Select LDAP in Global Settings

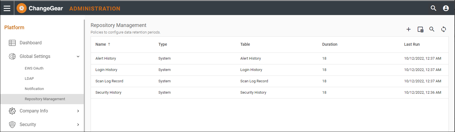(29, 79)
